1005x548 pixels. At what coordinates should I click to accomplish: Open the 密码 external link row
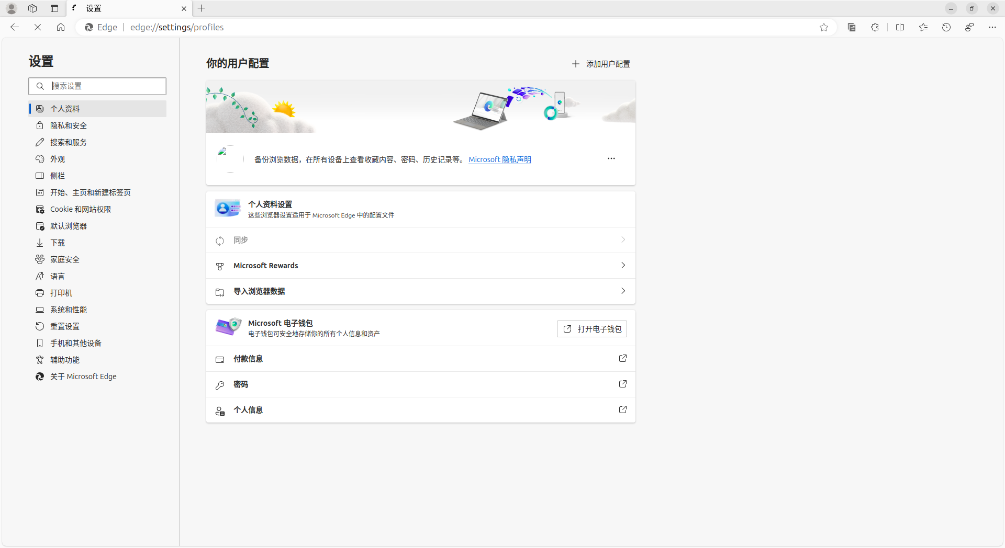click(x=420, y=384)
